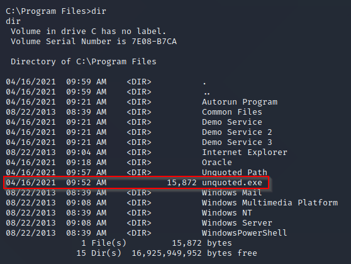Viewport: 351px width, 264px height.
Task: Click the '1 File(s)' summary text
Action: [104, 243]
